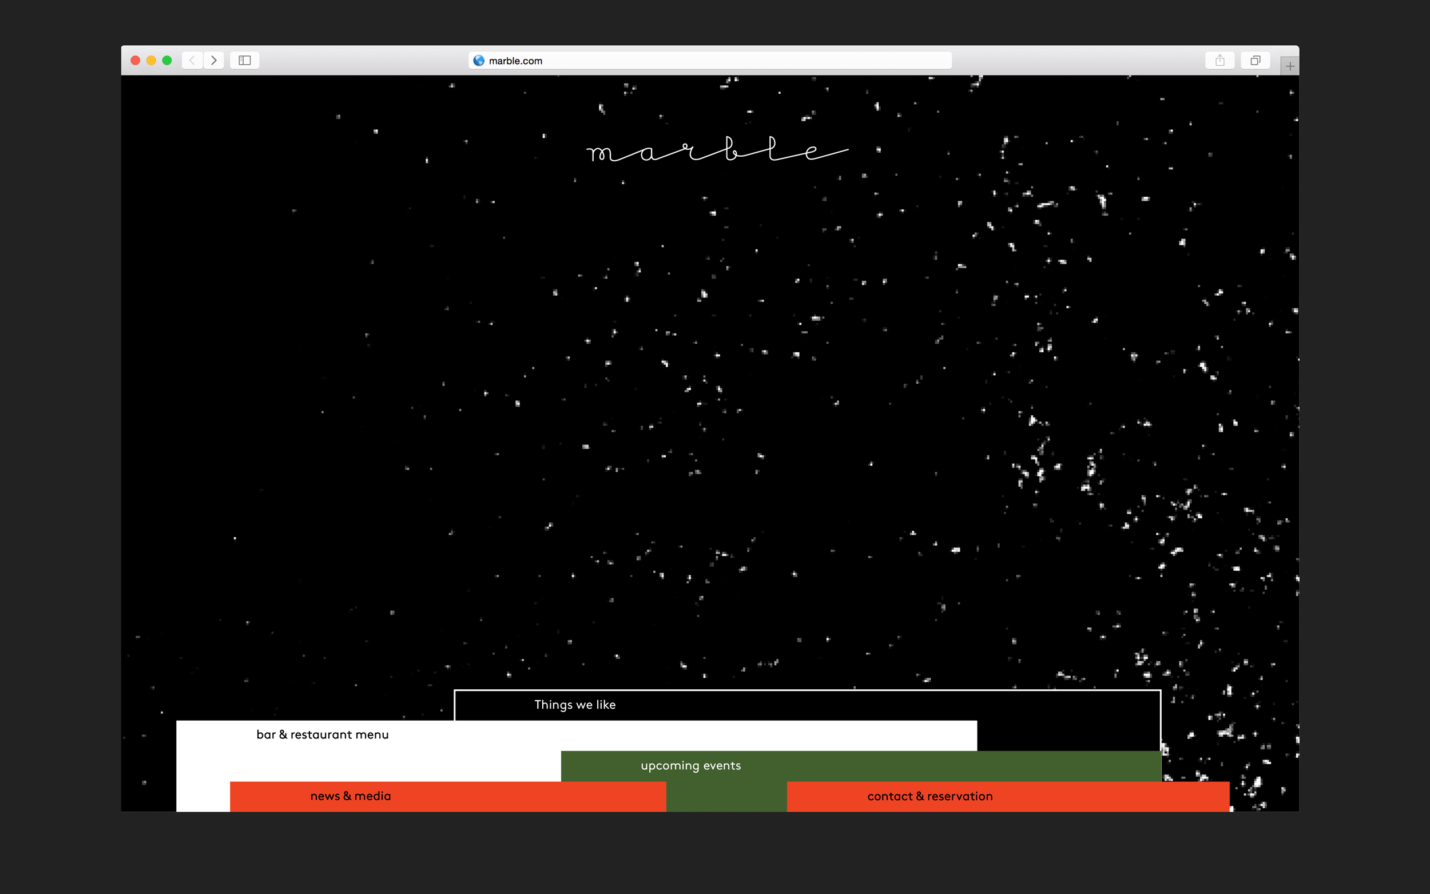Click the green block below upcoming events
Screen dimensions: 1430x894
(x=726, y=797)
